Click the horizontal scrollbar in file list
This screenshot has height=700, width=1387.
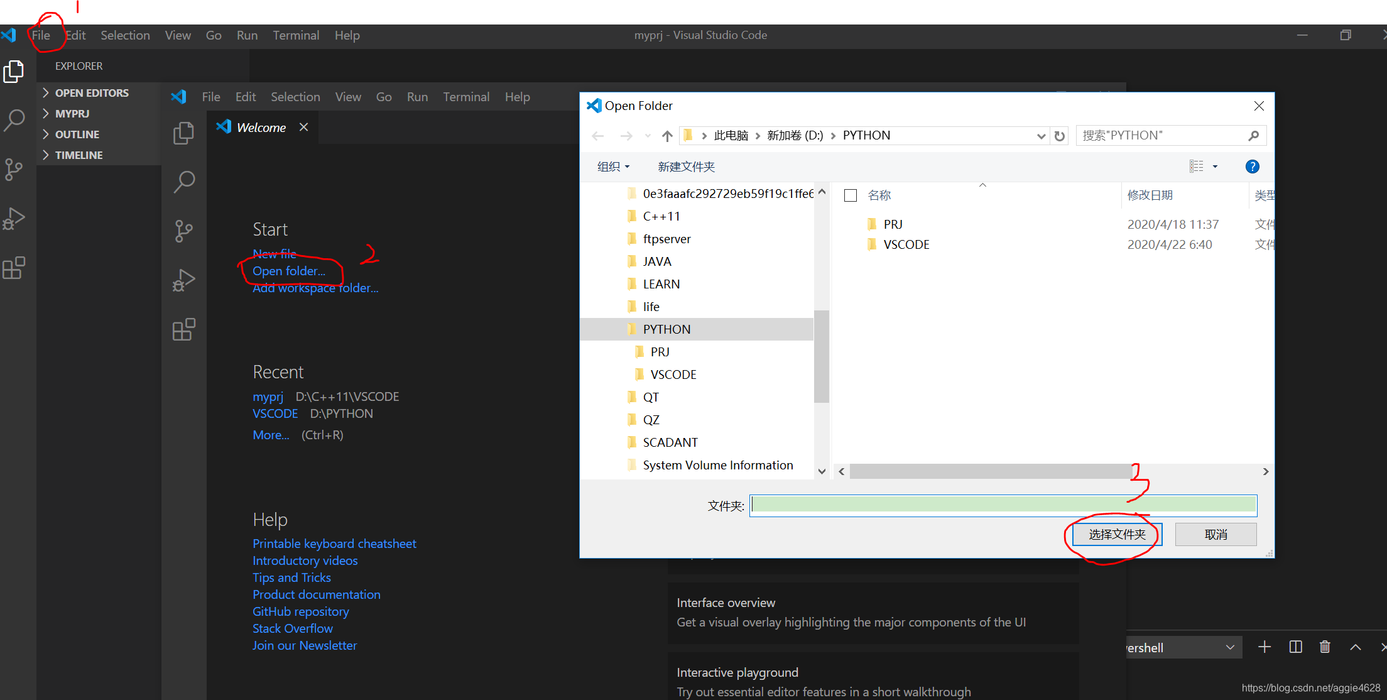990,471
